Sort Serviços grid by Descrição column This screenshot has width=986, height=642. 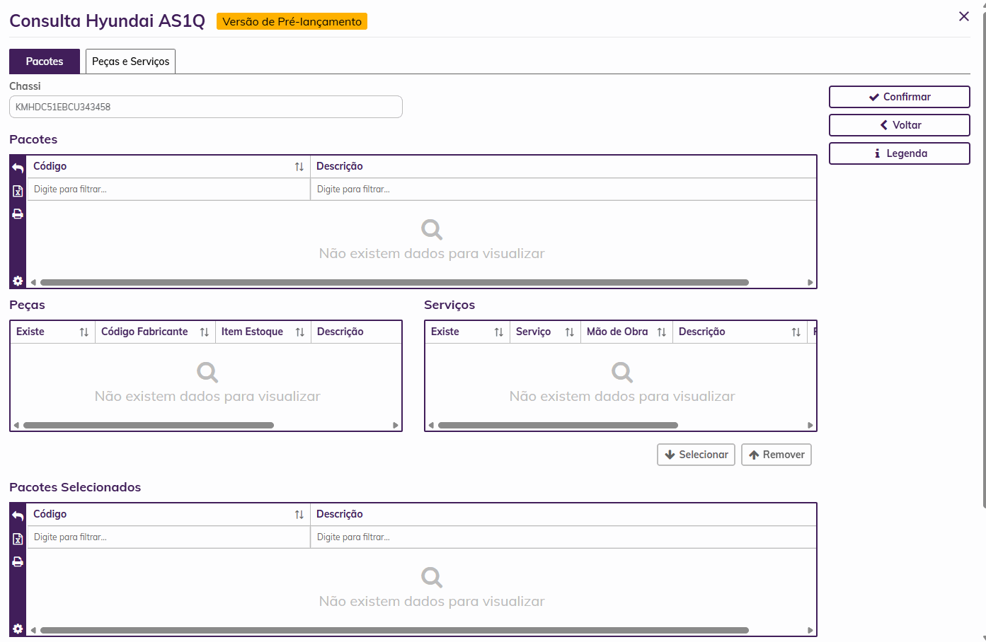796,332
